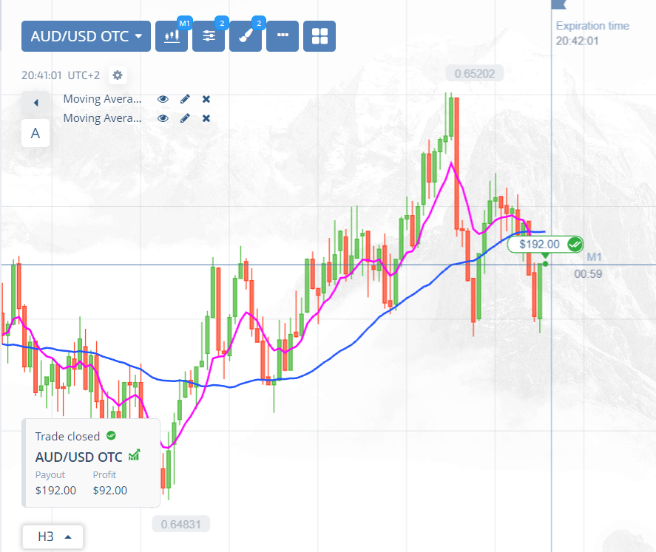Click the green chart icon in Trade closed popup
Viewport: 656px width, 552px height.
135,455
